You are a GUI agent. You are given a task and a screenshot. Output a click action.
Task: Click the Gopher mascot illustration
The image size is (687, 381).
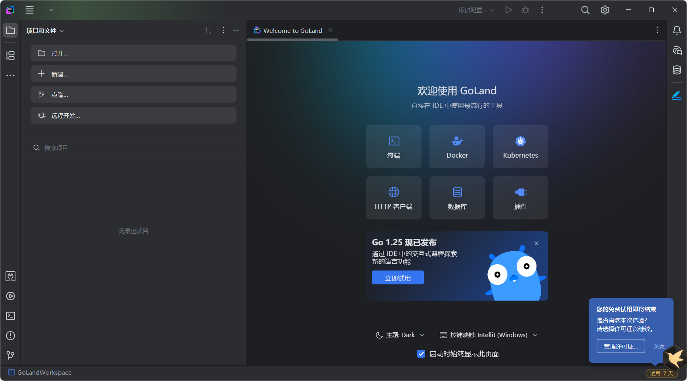pos(515,274)
